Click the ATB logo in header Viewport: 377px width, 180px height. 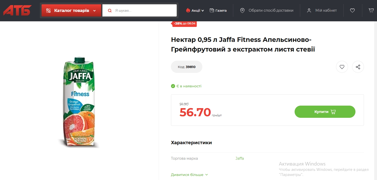[x=17, y=10]
